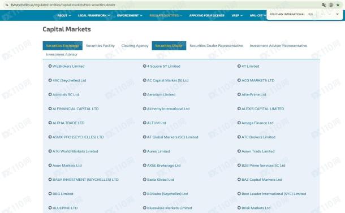Click the browser address bar URL
The height and width of the screenshot is (213, 345).
pos(63,5)
